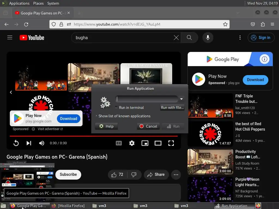Screen dimensions: 279x209
Task: Bookmark this page with the star
Action: click(x=225, y=24)
